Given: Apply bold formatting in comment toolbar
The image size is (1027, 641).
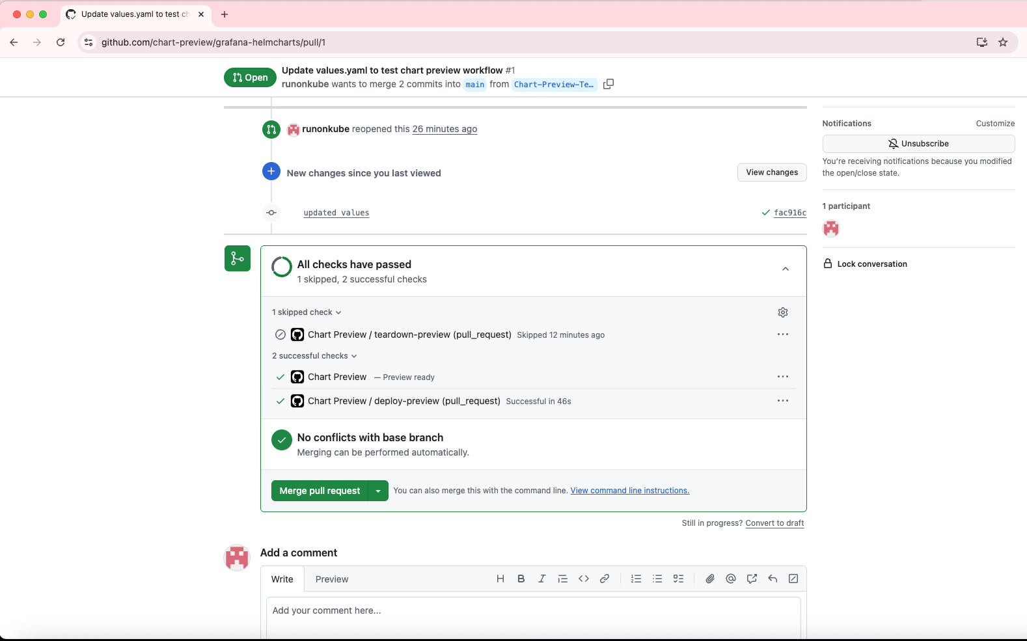Looking at the screenshot, I should coord(521,579).
